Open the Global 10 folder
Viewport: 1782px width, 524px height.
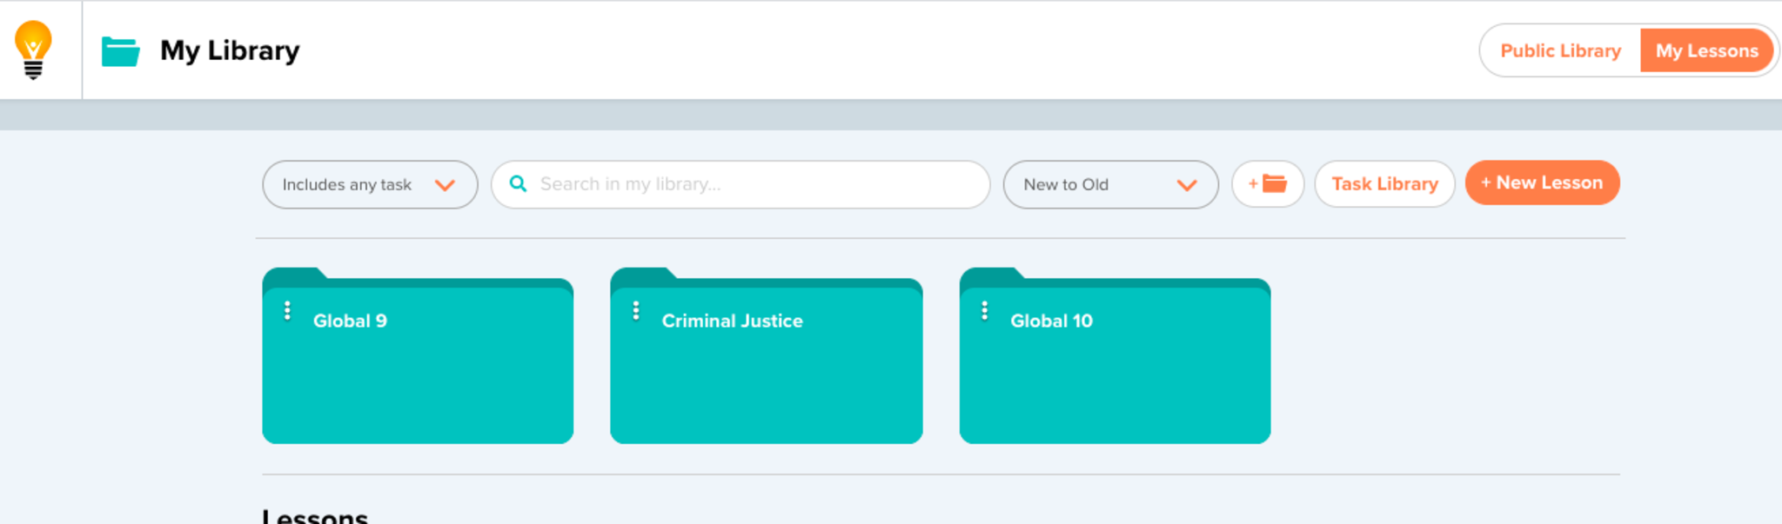tap(1115, 374)
